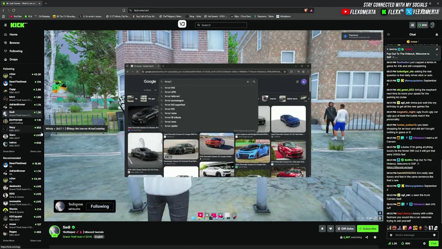Click the message input field
442x249 pixels.
[413, 235]
